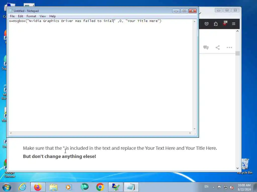Screen dimensions: 257x192
Task: Switch to Notepad taskbar button
Action: pyautogui.click(x=131, y=187)
